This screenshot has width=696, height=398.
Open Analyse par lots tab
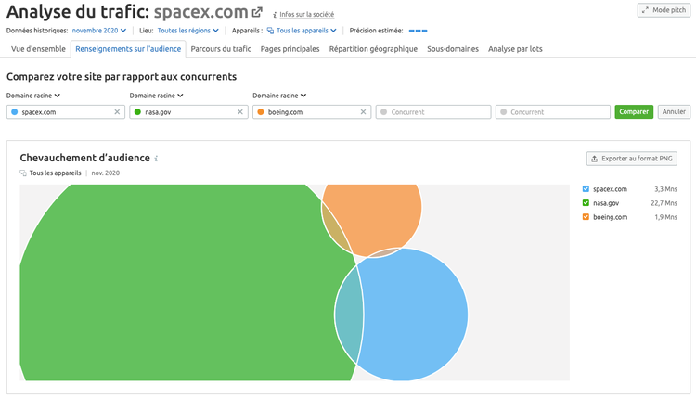(515, 49)
